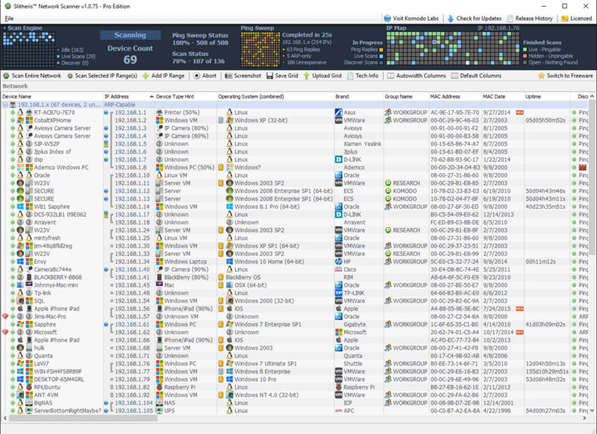Image resolution: width=597 pixels, height=434 pixels.
Task: Click the Visit Komodo Labs globe icon
Action: coord(387,18)
